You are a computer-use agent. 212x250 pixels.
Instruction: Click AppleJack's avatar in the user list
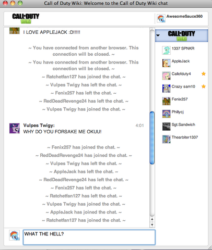(166, 63)
